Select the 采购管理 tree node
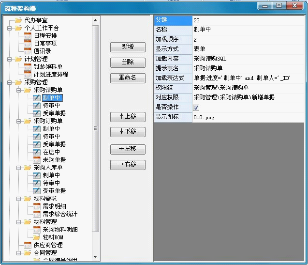This screenshot has height=265, width=308. [36, 82]
